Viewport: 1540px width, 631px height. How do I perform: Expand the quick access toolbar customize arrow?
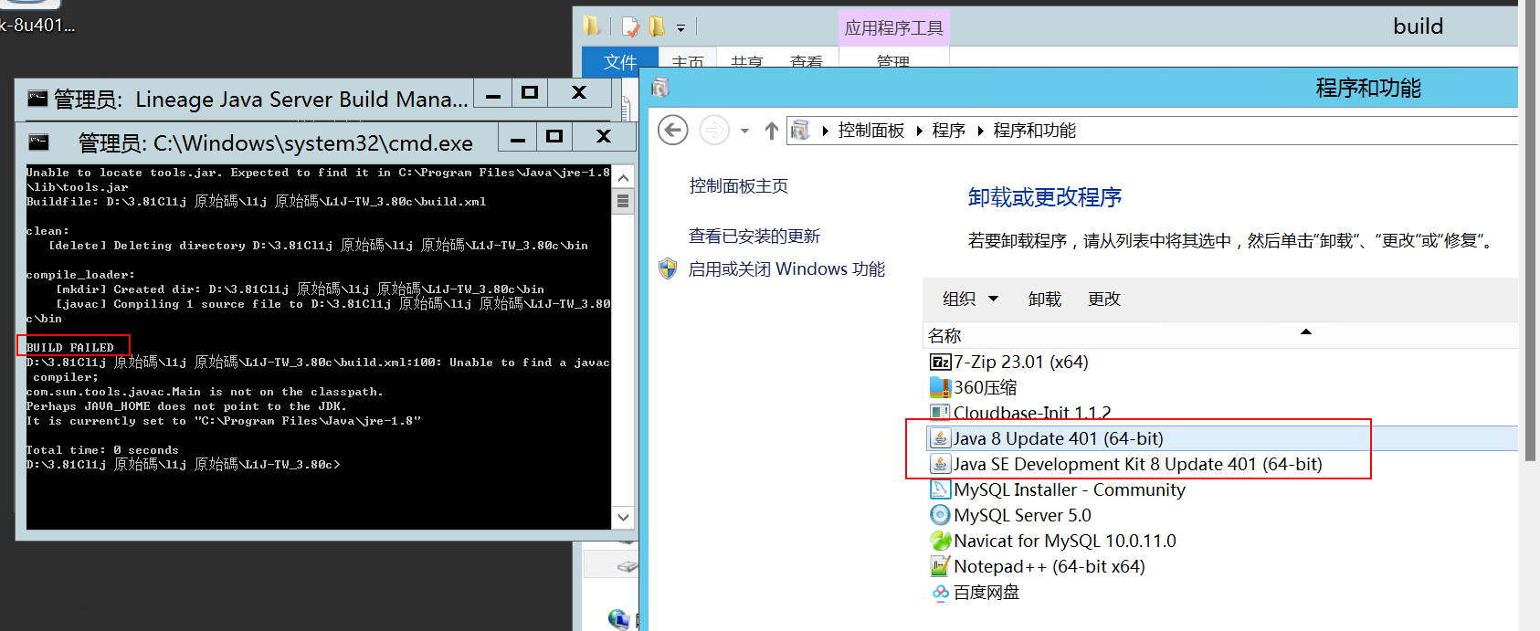(x=680, y=28)
